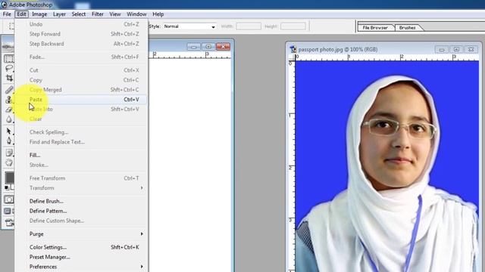This screenshot has width=485, height=272.
Task: Switch to Standard screen mode
Action: coord(8,211)
